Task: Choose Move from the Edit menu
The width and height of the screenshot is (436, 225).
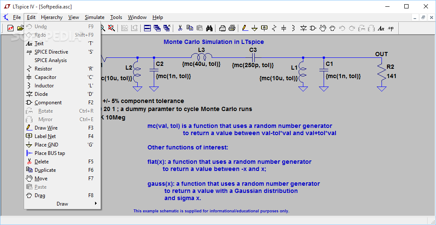Action: tap(62, 179)
